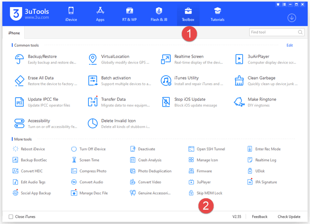Open Edit Audio Tags tool
The width and height of the screenshot is (310, 224).
click(29, 182)
